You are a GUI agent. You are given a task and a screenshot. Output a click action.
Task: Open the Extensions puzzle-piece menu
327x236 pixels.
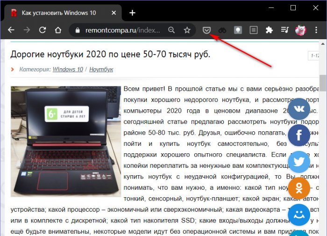(x=269, y=30)
